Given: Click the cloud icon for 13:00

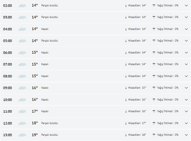Looking at the screenshot, I should [22, 135].
